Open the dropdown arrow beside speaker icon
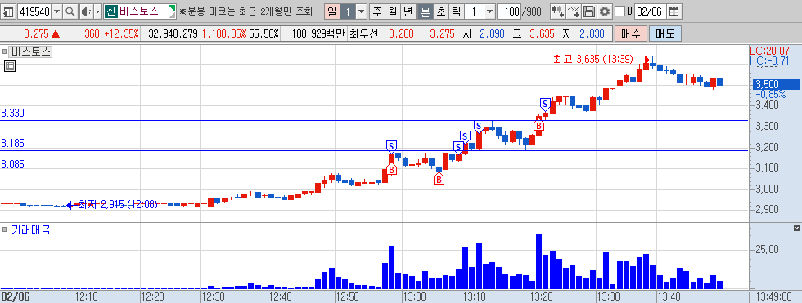This screenshot has width=802, height=303. [97, 11]
